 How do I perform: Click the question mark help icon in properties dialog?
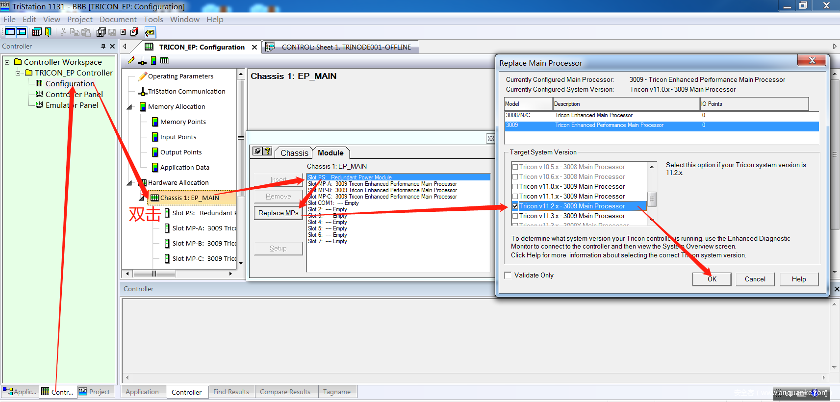click(267, 151)
